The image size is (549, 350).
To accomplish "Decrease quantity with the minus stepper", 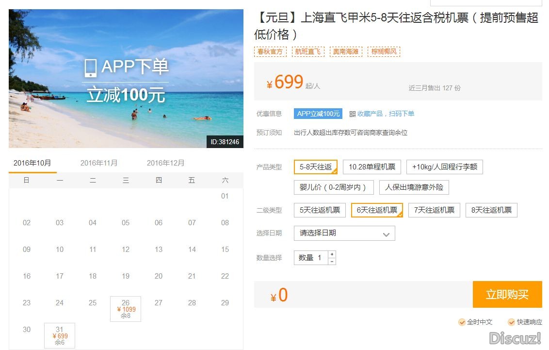I will [x=332, y=261].
